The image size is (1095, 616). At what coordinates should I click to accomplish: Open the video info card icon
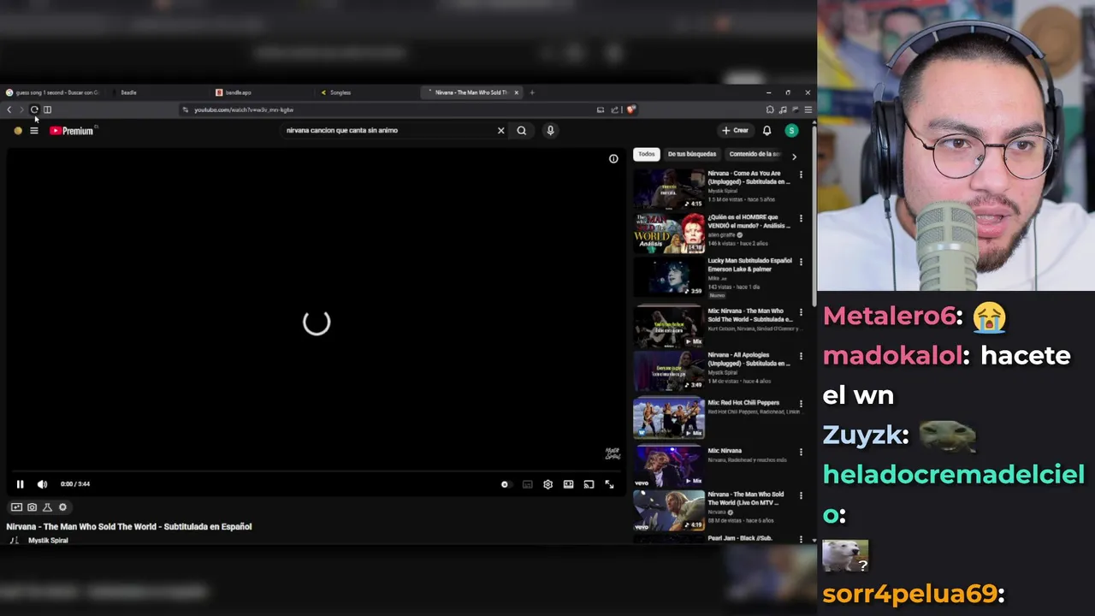[x=613, y=158]
